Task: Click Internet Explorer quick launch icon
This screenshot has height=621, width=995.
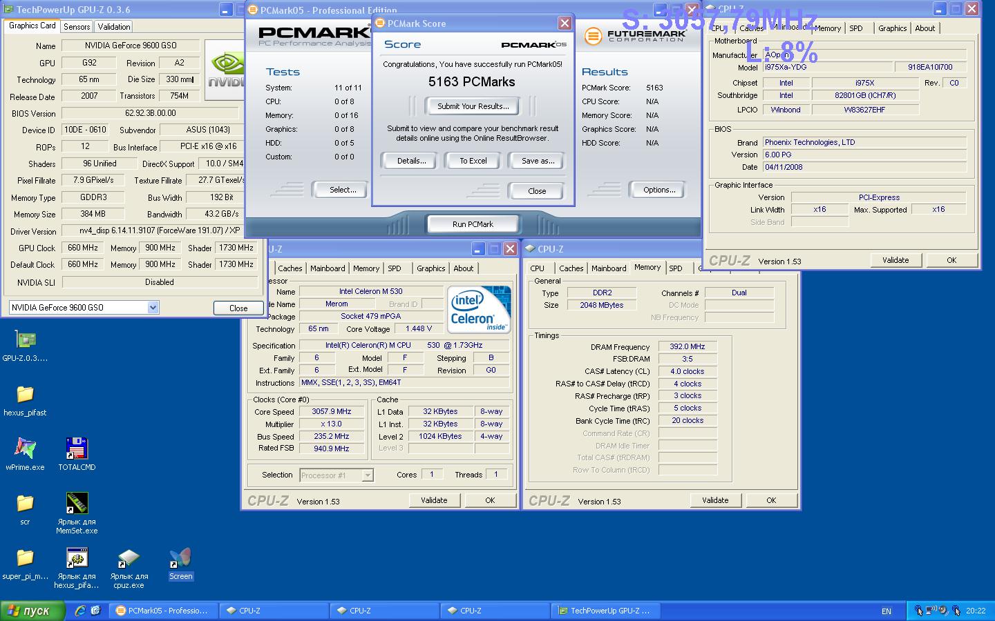Action: tap(80, 611)
